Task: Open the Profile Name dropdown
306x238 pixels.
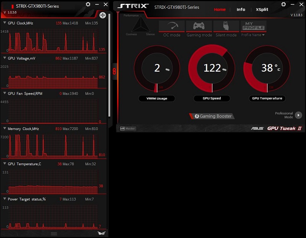Action: click(x=253, y=35)
